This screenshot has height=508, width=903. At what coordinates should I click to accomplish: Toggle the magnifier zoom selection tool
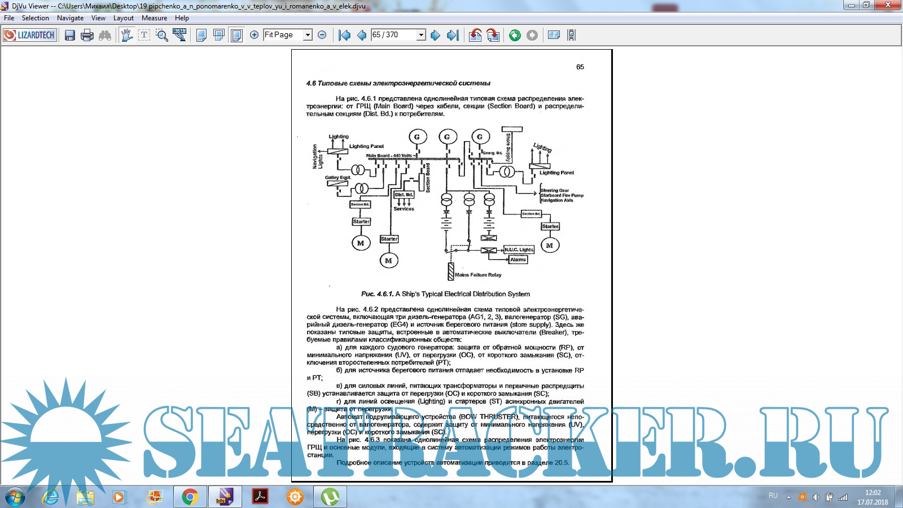click(x=162, y=35)
